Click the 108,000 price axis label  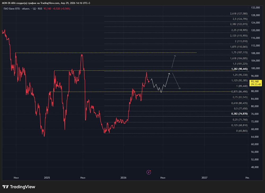coord(255,53)
